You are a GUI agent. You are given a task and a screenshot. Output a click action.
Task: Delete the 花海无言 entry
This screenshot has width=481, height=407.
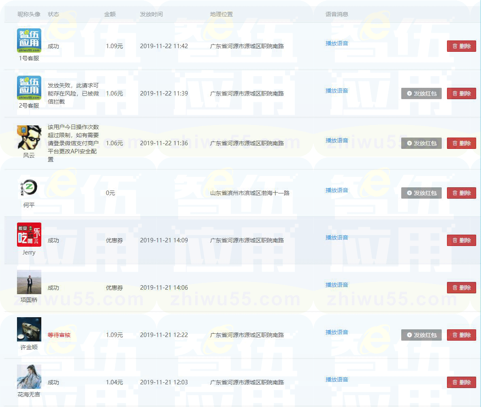point(461,382)
